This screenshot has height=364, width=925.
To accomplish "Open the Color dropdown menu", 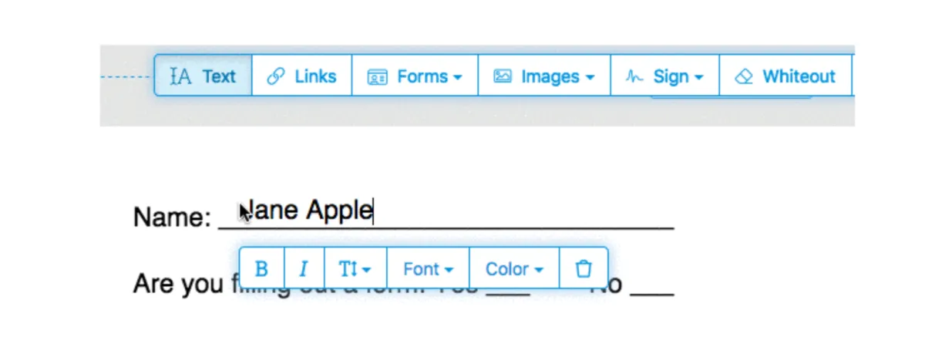I will tap(514, 268).
